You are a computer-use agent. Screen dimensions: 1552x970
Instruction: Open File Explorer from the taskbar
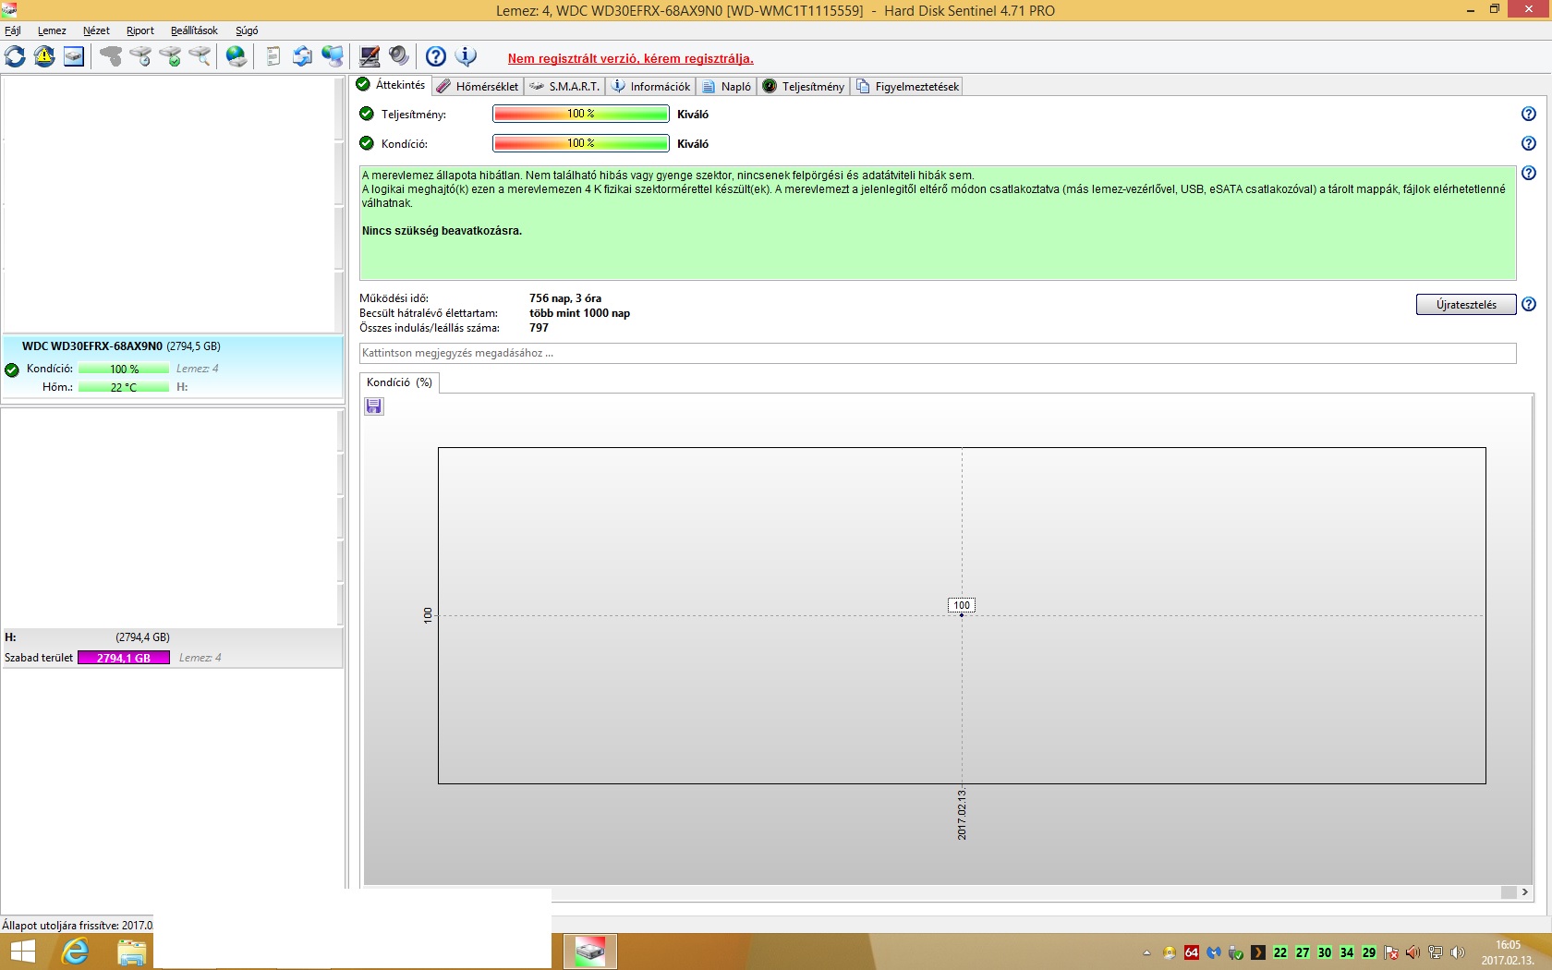pos(131,952)
